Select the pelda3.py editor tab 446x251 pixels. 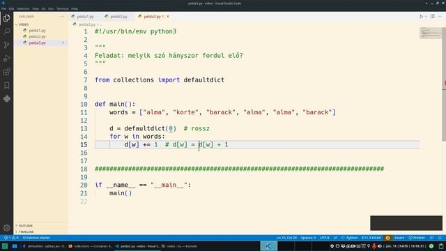[153, 17]
